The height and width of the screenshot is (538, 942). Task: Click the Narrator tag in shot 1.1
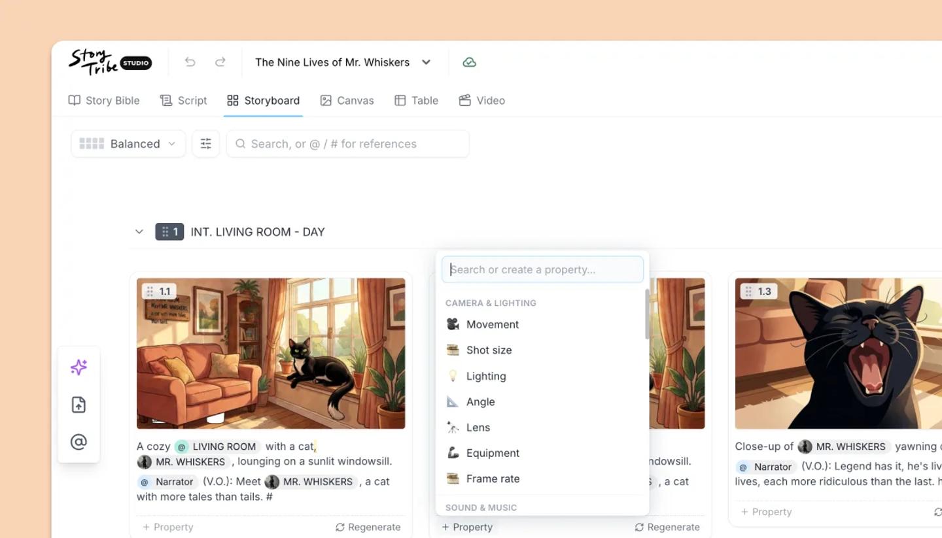(167, 482)
